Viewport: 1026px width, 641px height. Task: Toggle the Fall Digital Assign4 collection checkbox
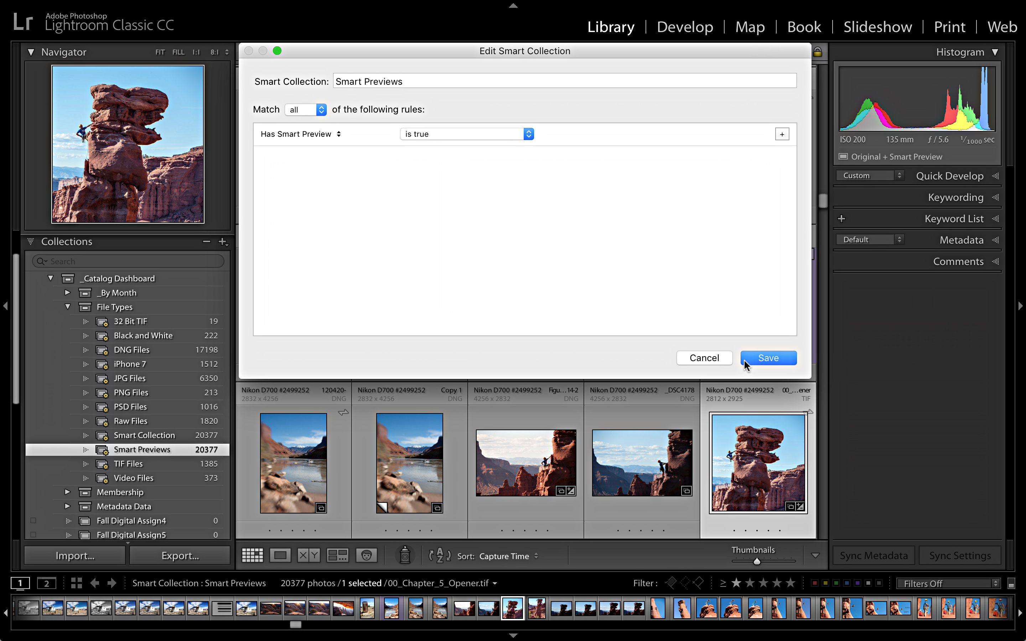(x=33, y=521)
